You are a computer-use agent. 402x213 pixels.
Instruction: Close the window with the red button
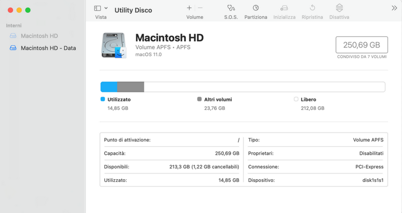10,10
